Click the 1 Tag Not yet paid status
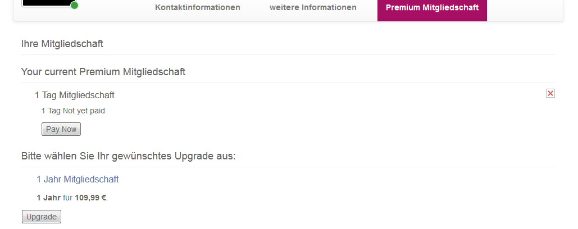Screen dimensions: 578x229 tap(73, 111)
